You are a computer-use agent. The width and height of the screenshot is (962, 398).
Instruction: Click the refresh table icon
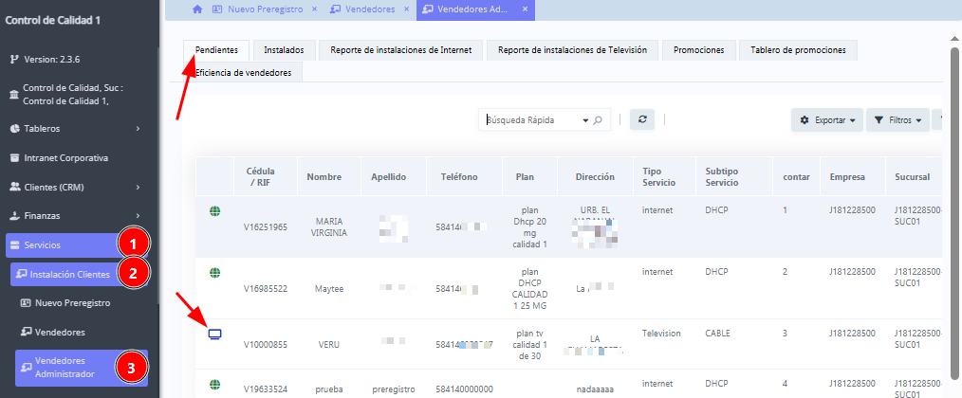tap(642, 120)
